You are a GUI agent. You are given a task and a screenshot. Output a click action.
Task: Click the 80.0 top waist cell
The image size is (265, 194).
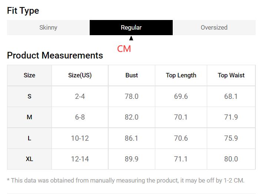pos(231,159)
